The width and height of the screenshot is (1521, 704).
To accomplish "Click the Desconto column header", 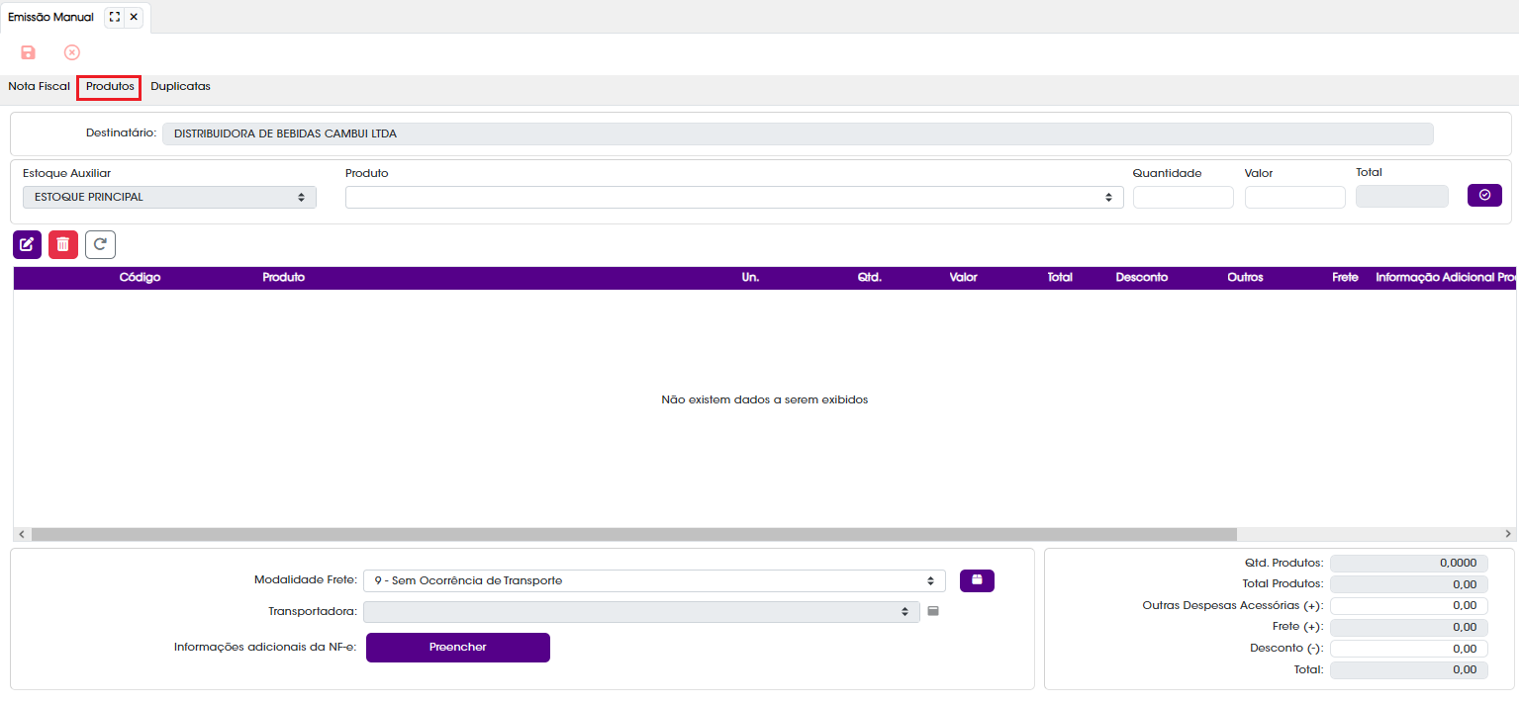I will (x=1142, y=278).
